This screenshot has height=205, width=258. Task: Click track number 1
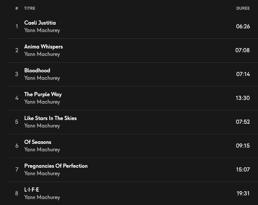(x=17, y=26)
